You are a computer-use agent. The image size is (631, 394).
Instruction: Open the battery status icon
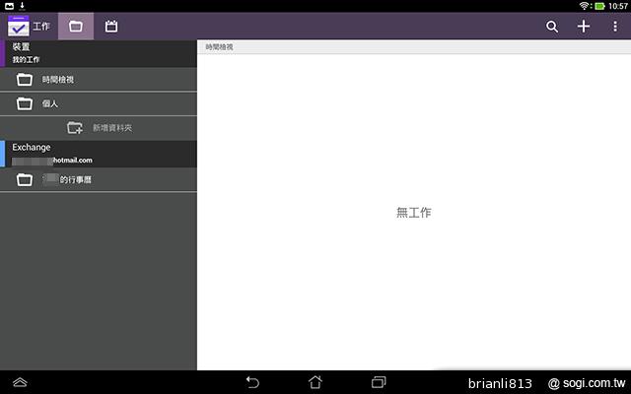[x=599, y=6]
